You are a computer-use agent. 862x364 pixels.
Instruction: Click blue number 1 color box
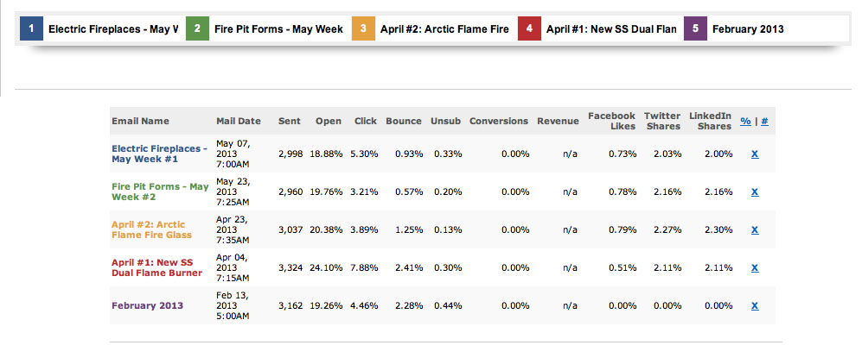[32, 28]
